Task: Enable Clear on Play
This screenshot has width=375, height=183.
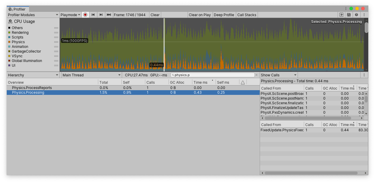Action: (200, 15)
